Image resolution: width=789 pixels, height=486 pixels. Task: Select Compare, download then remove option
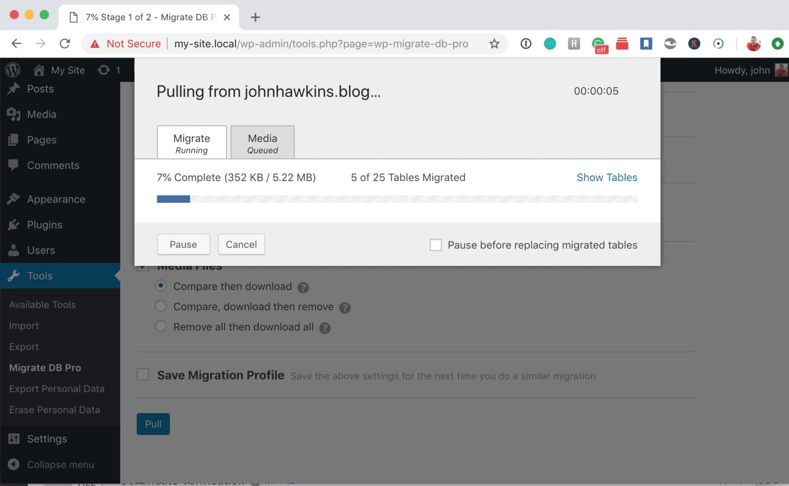pos(161,306)
